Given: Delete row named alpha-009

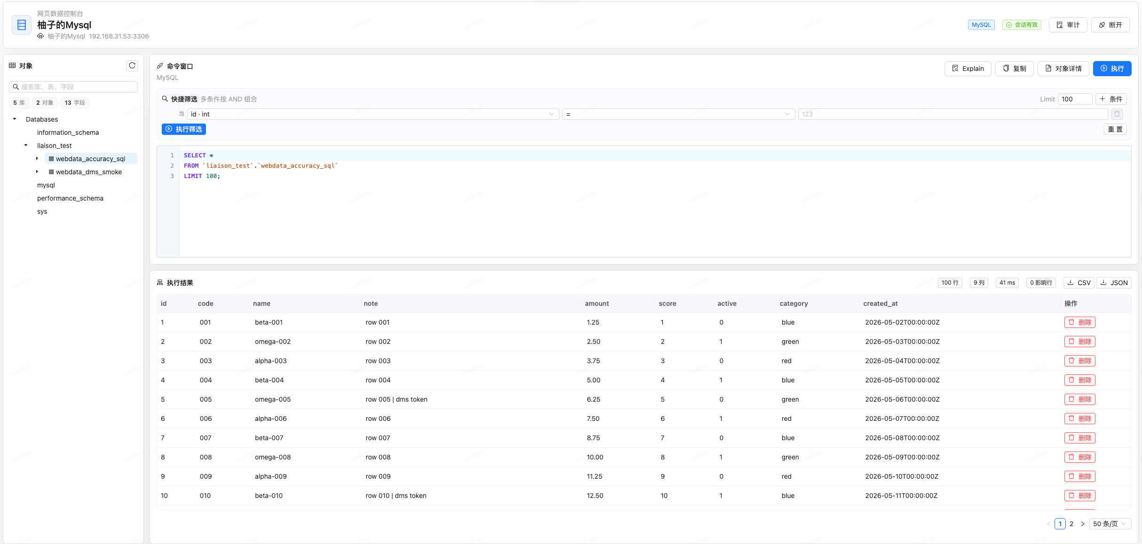Looking at the screenshot, I should [x=1080, y=476].
